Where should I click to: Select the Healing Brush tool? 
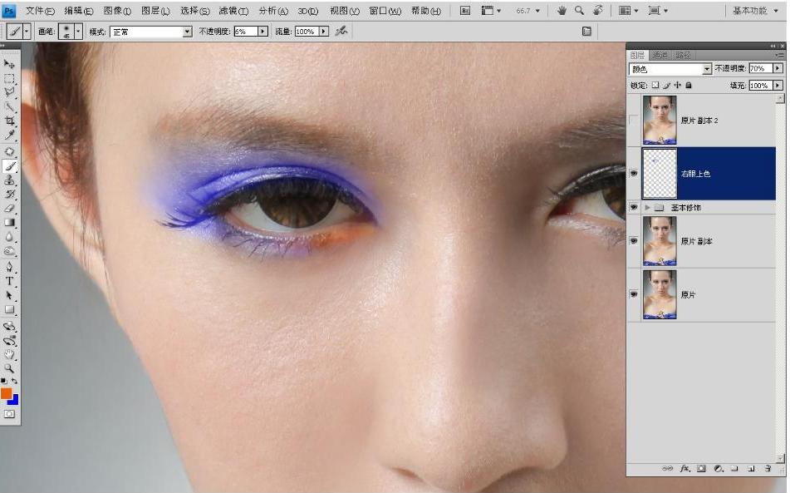coord(9,152)
